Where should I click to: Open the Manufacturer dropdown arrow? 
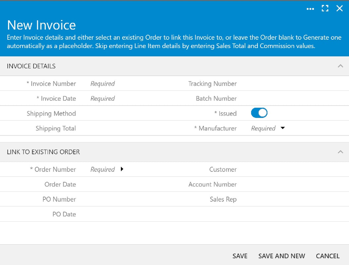pos(283,128)
